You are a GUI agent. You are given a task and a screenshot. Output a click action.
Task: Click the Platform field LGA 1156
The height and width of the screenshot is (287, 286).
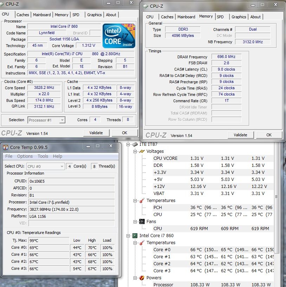pyautogui.click(x=72, y=216)
